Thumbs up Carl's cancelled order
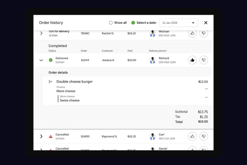The width and height of the screenshot is (247, 165). click(192, 136)
